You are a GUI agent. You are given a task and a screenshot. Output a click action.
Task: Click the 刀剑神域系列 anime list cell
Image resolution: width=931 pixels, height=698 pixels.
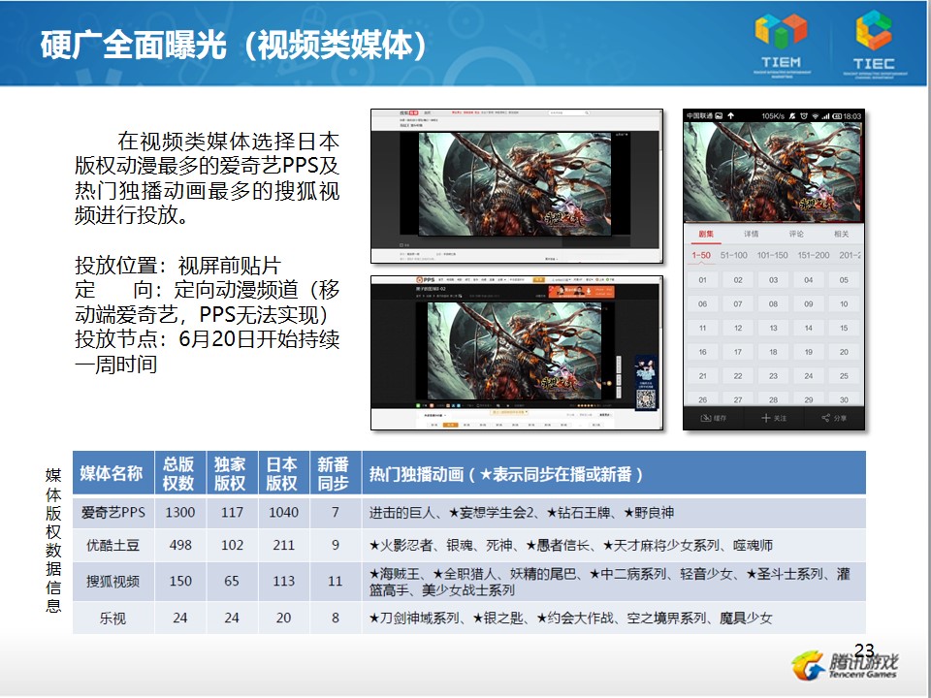614,618
